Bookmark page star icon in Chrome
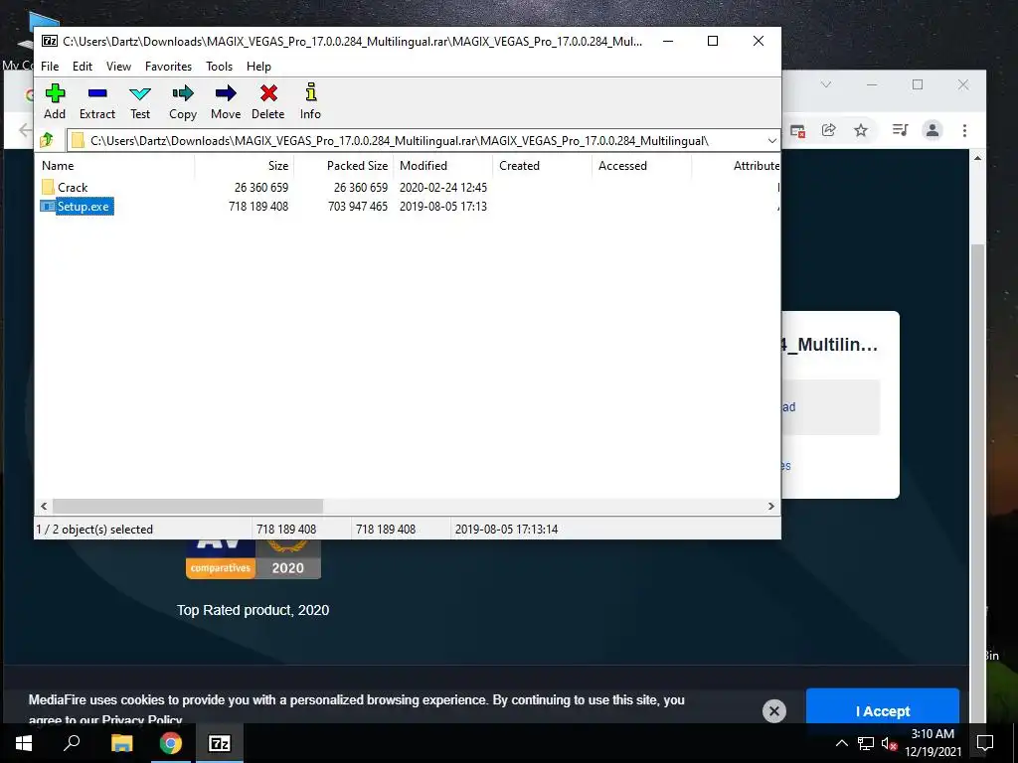1018x763 pixels. (861, 130)
